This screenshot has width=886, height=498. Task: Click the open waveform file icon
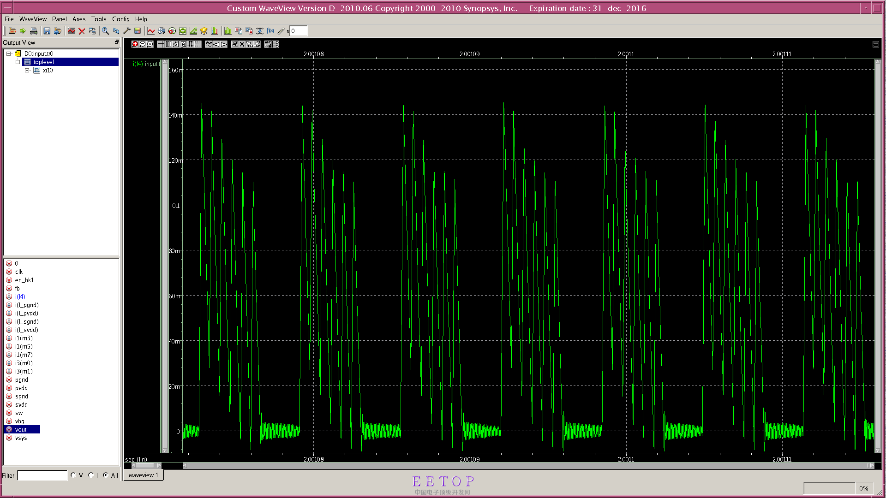[x=12, y=31]
